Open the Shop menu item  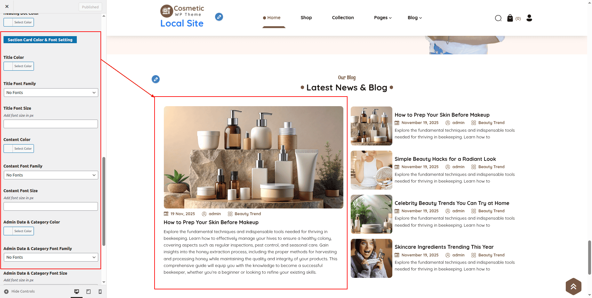(x=306, y=18)
